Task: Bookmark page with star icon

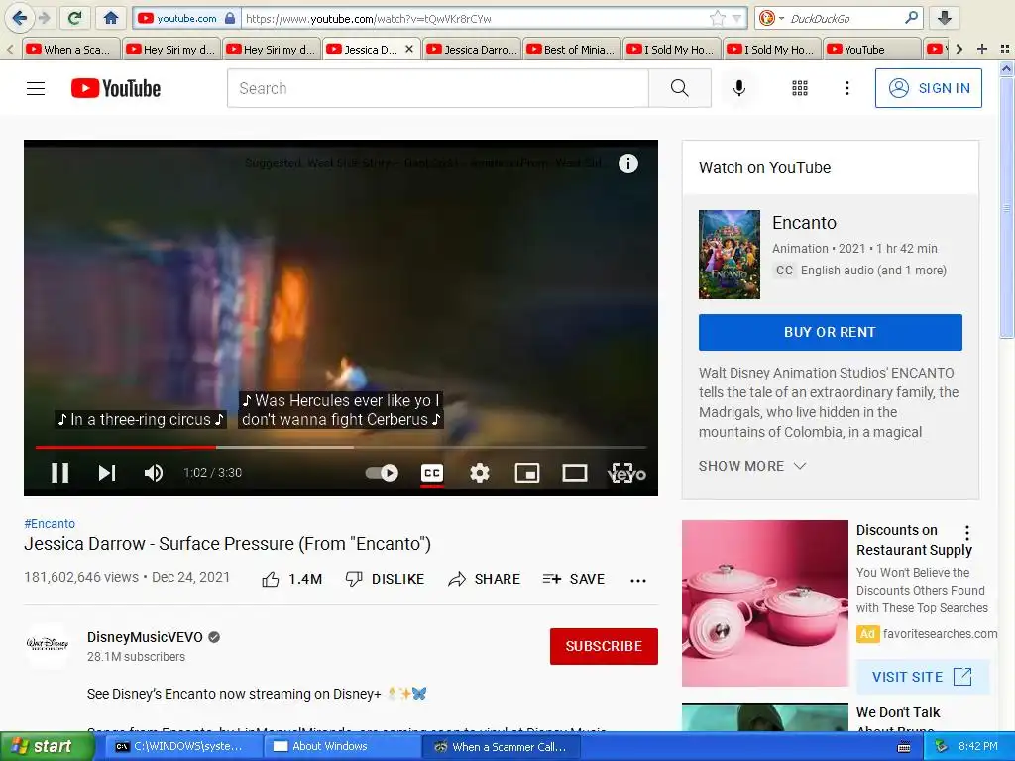Action: tap(717, 18)
